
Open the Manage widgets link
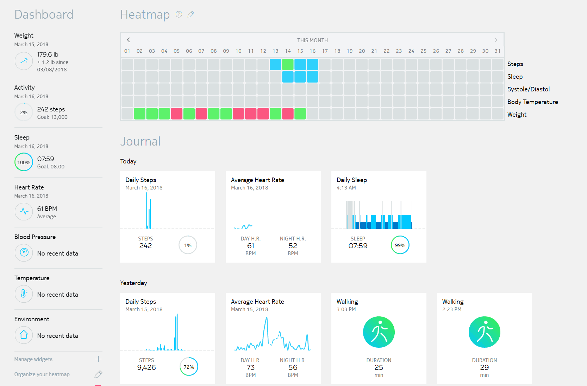(x=33, y=359)
